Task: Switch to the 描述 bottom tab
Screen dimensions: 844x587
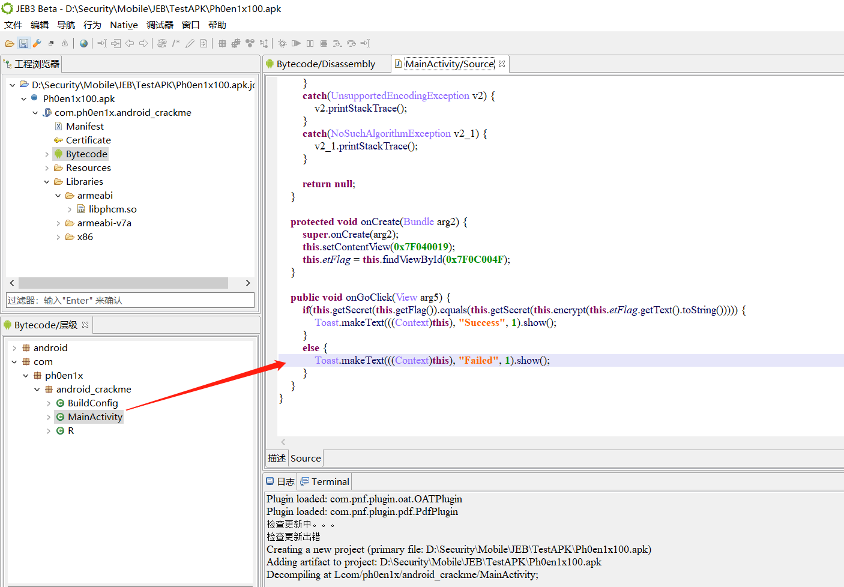Action: 277,458
